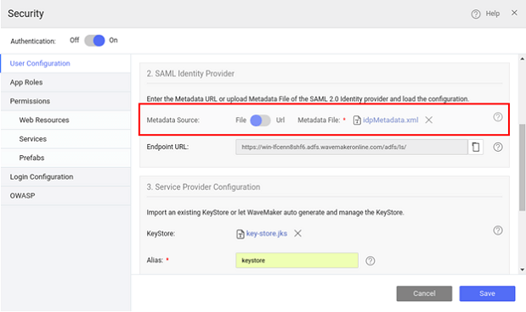Open help icon beside the KeyStore row
The height and width of the screenshot is (312, 526).
coord(498,231)
